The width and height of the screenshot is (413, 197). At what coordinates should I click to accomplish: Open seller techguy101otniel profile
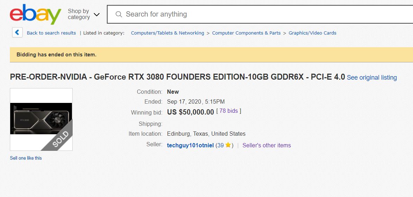tap(190, 146)
